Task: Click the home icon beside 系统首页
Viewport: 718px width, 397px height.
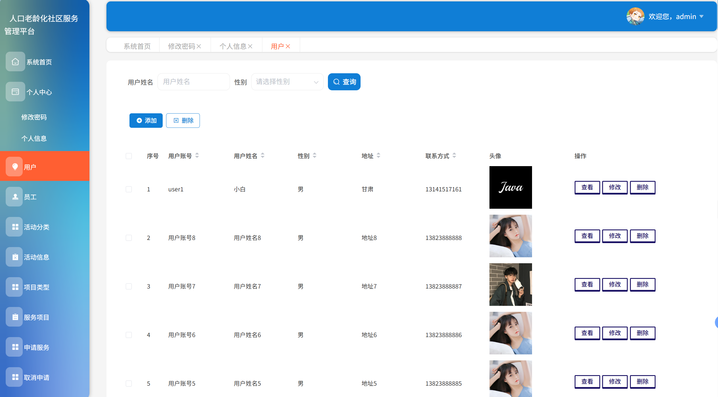Action: point(15,62)
